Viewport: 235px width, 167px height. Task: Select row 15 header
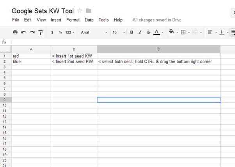click(x=6, y=133)
